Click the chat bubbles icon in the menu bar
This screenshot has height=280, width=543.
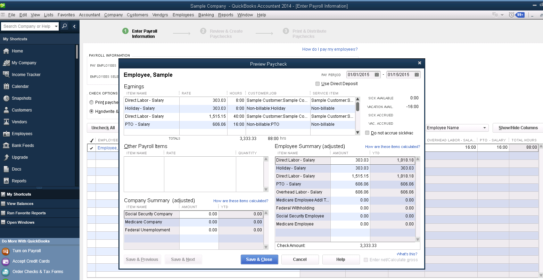tap(495, 15)
